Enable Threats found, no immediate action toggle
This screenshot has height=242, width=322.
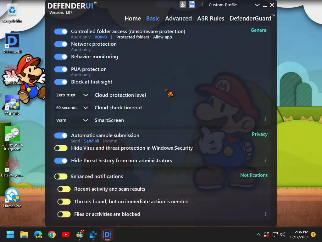point(64,202)
